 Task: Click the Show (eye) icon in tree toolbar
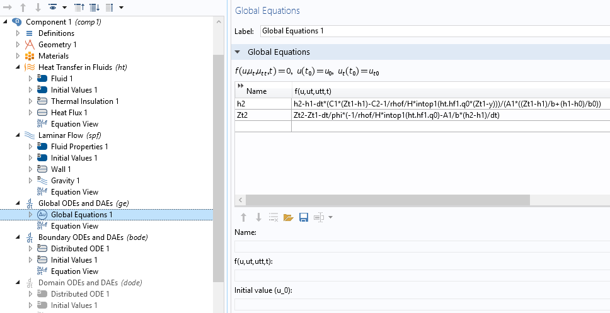pos(52,7)
